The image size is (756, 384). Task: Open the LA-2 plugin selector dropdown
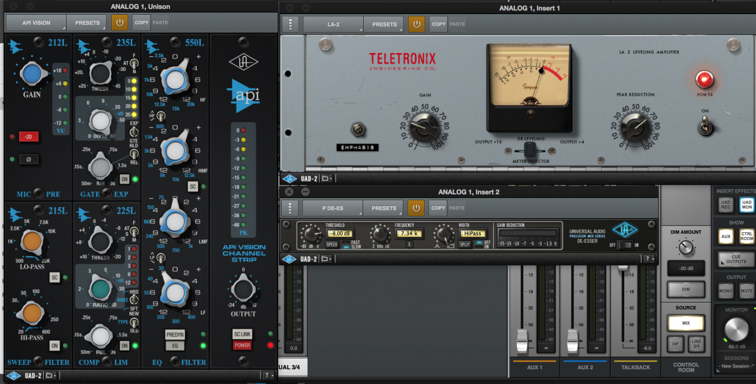(x=334, y=24)
